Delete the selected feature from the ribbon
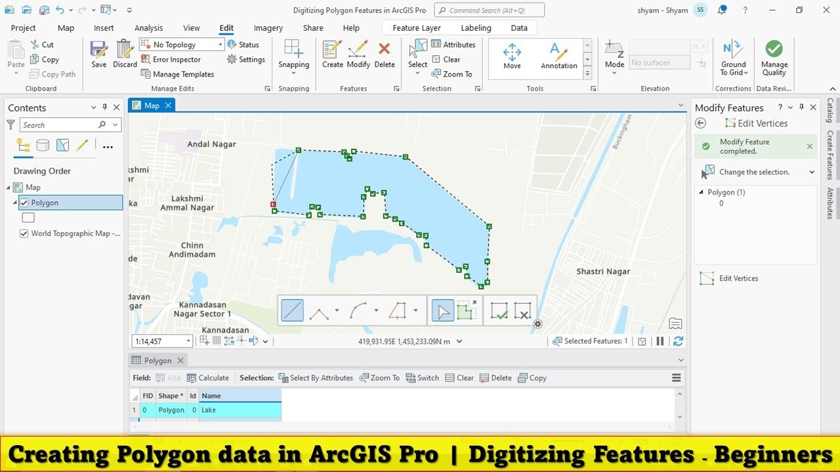840x472 pixels. click(x=385, y=54)
